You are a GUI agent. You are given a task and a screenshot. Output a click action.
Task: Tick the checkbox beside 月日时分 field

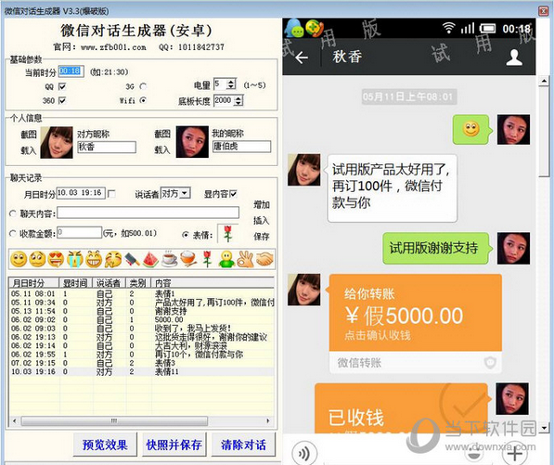click(111, 194)
